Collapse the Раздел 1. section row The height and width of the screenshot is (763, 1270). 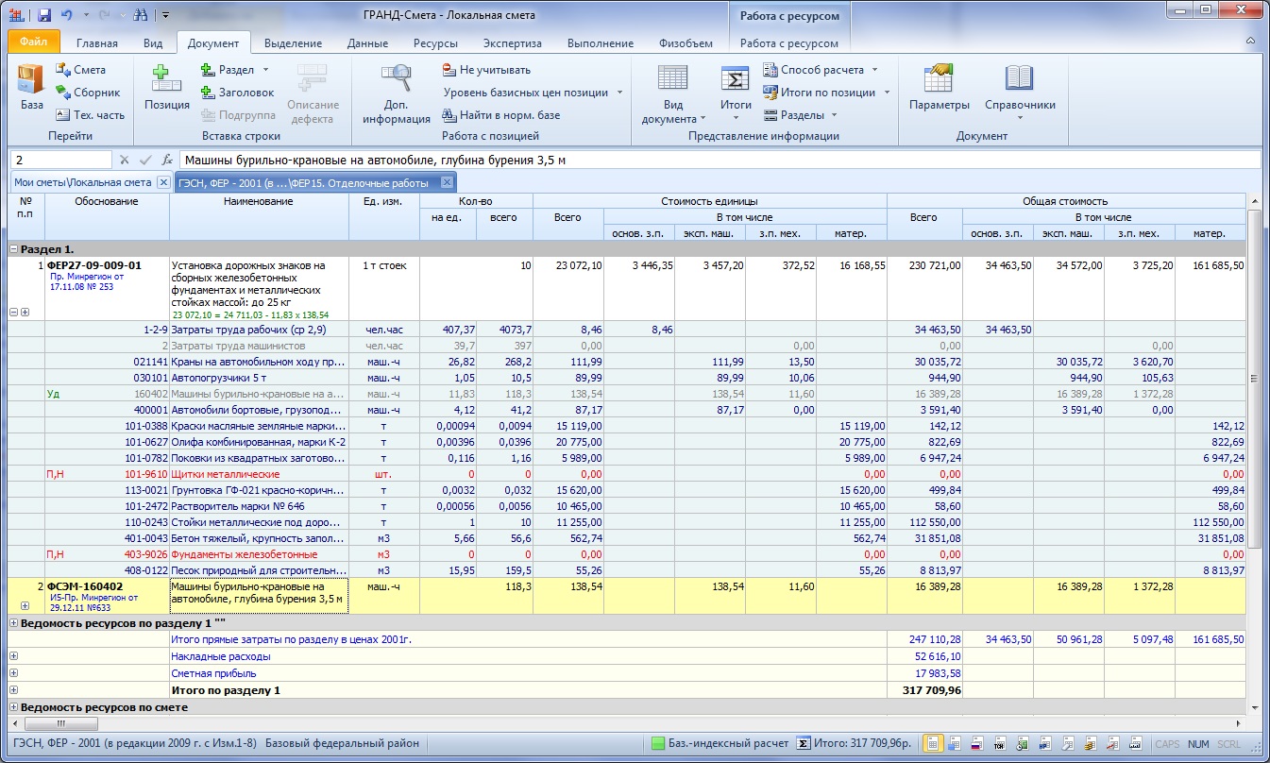coord(14,248)
